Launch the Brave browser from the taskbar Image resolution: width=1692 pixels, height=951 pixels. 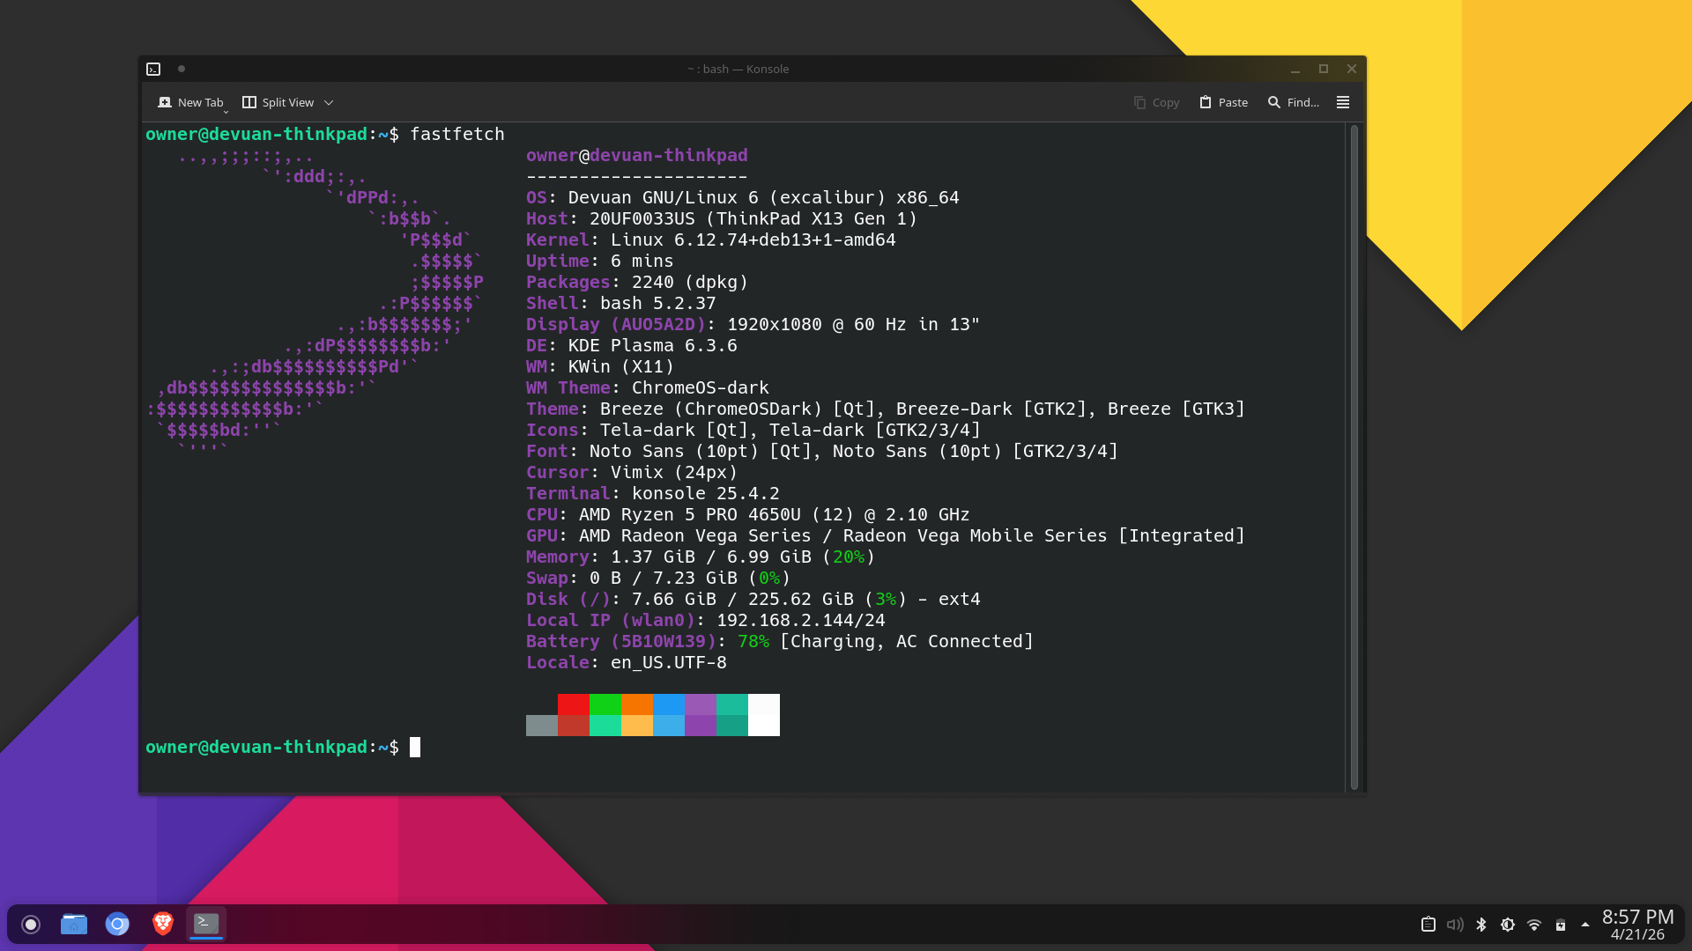coord(162,924)
